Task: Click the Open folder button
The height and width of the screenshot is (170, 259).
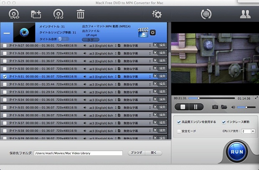Action: 154,153
